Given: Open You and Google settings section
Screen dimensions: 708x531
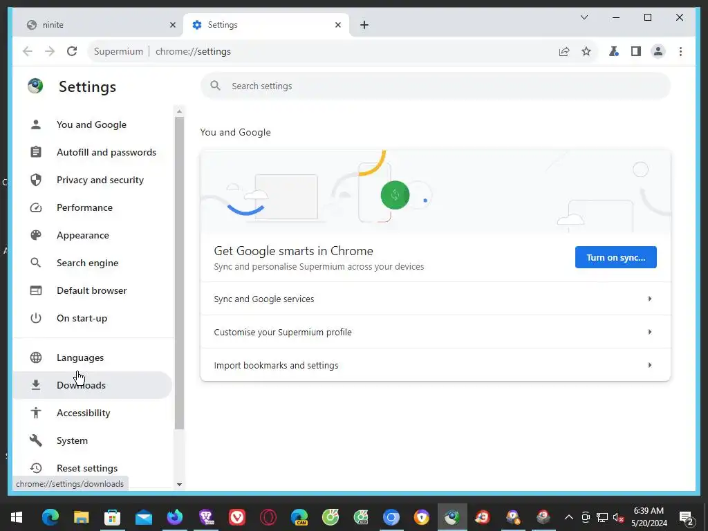Looking at the screenshot, I should coord(92,124).
